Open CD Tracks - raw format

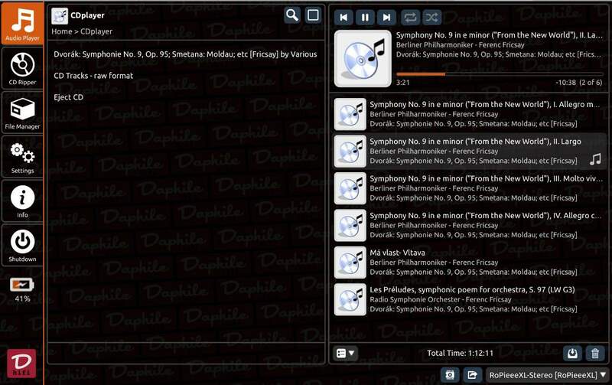[x=93, y=76]
